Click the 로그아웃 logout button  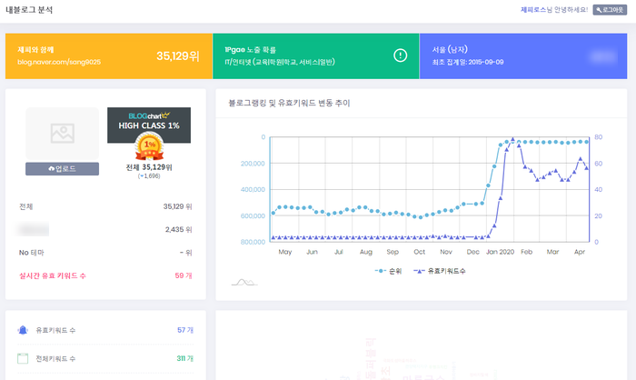[x=610, y=10]
